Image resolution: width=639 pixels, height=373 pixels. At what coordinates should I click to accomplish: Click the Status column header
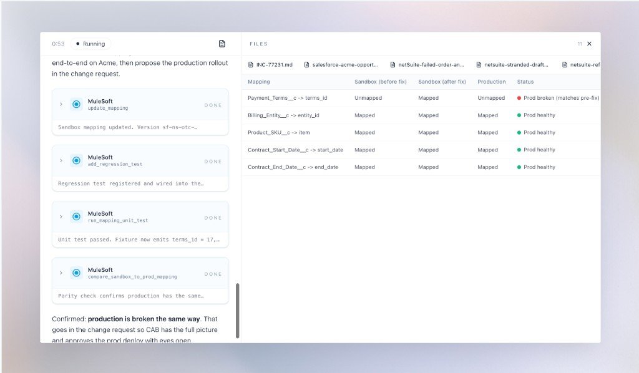click(x=525, y=82)
